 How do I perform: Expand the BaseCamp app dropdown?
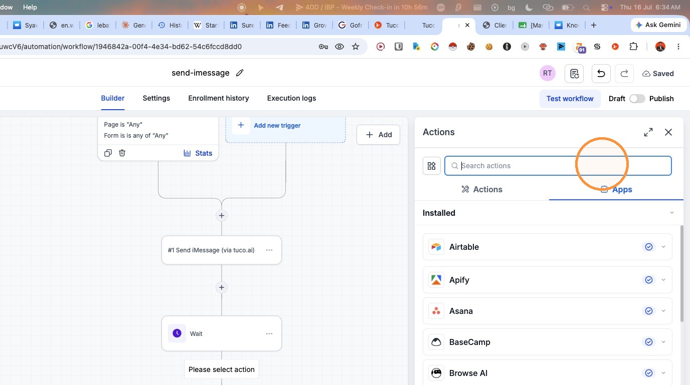point(663,342)
